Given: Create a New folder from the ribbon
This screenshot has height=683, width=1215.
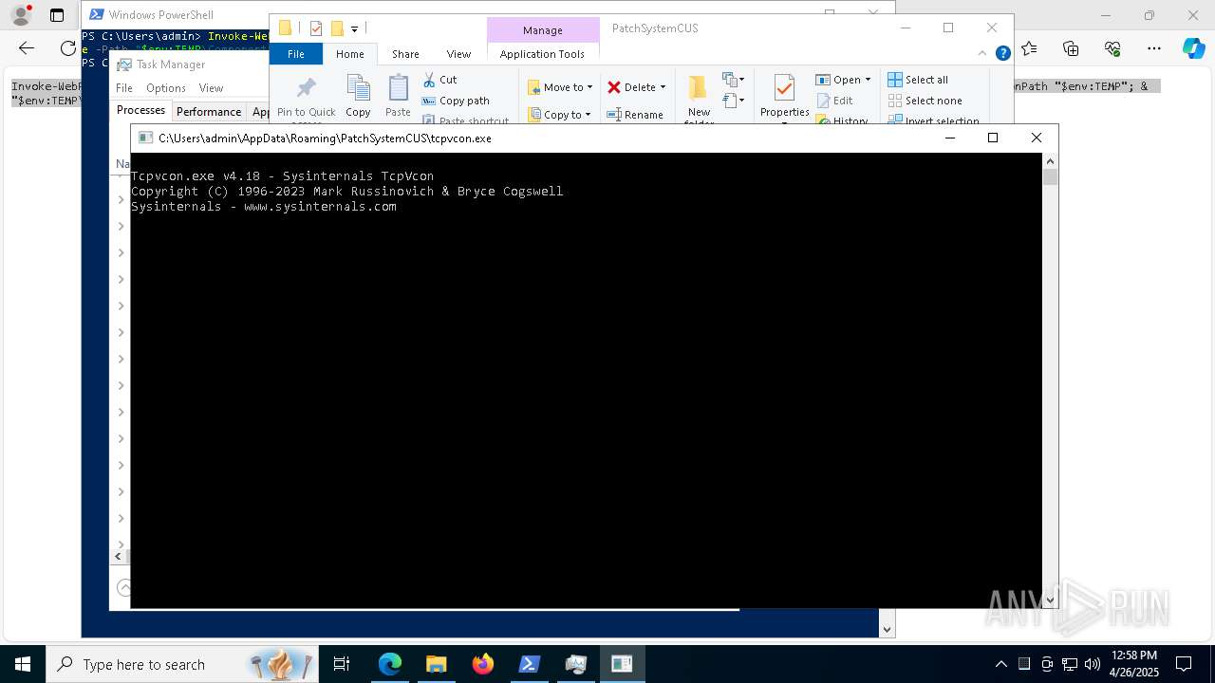Looking at the screenshot, I should click(699, 99).
